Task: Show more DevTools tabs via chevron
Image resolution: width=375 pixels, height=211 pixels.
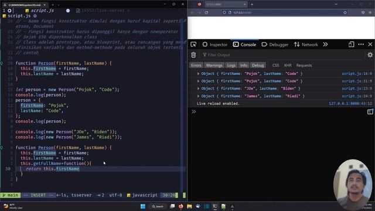Action: pyautogui.click(x=325, y=45)
